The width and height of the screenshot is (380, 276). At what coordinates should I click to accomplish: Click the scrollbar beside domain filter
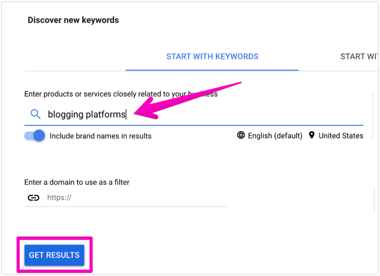tap(374, 200)
